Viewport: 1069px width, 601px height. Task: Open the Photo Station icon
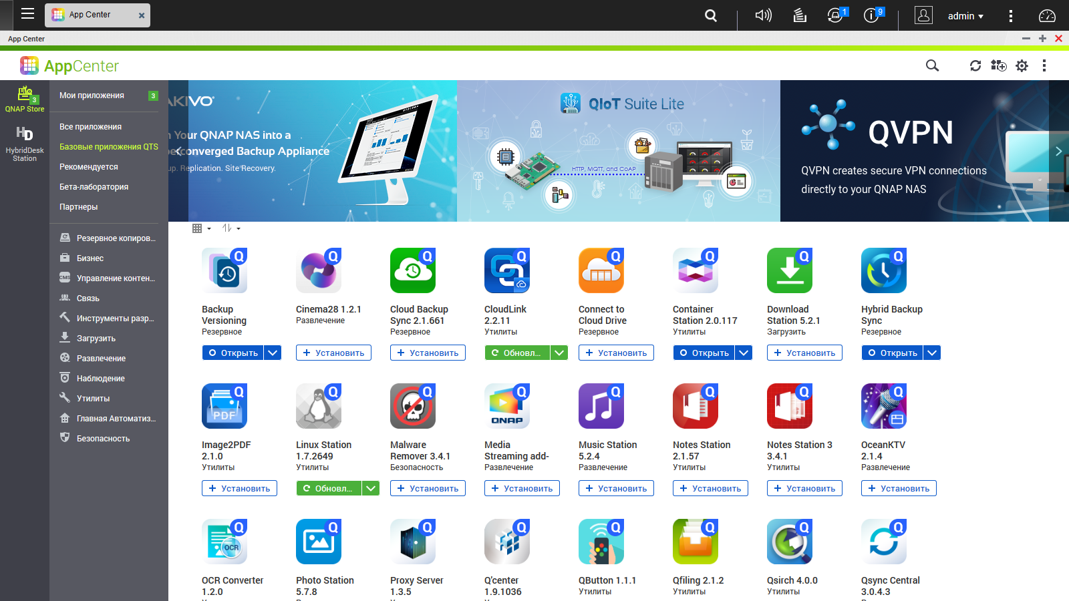(319, 542)
